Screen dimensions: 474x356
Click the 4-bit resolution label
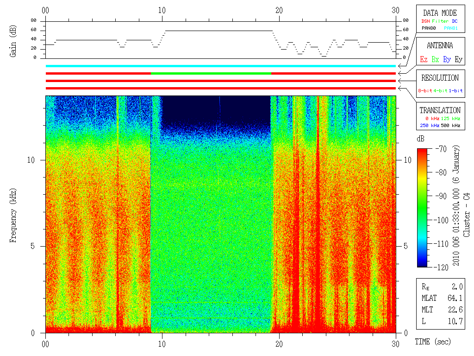click(x=441, y=90)
